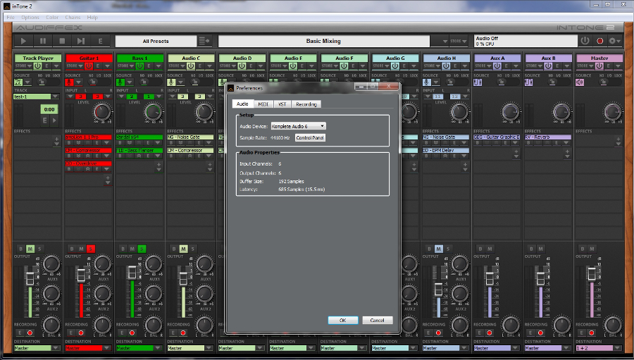The width and height of the screenshot is (634, 360).
Task: Toggle the audio engine power button
Action: (585, 40)
